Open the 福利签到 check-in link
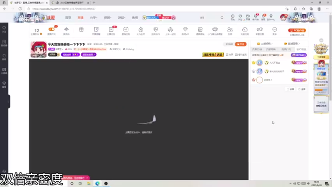The width and height of the screenshot is (332, 187). click(x=241, y=54)
